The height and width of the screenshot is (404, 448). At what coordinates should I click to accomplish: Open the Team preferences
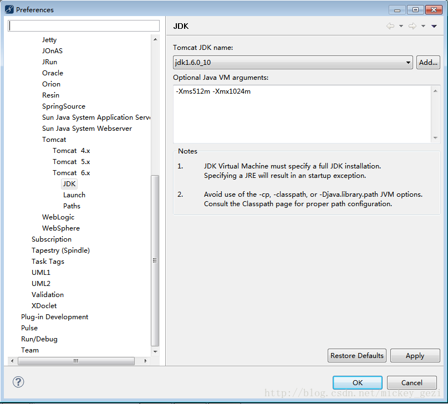tap(30, 350)
